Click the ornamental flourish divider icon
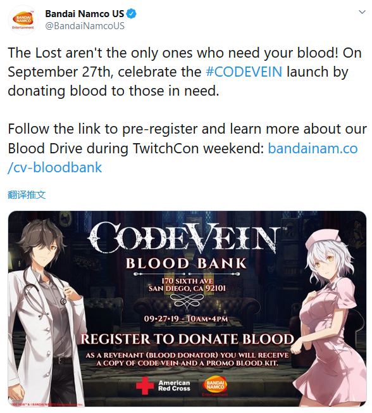372x413 pixels. coord(187,301)
